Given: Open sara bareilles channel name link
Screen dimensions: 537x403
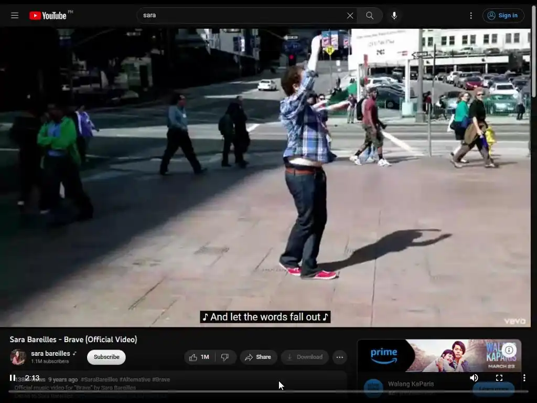Looking at the screenshot, I should [x=50, y=353].
